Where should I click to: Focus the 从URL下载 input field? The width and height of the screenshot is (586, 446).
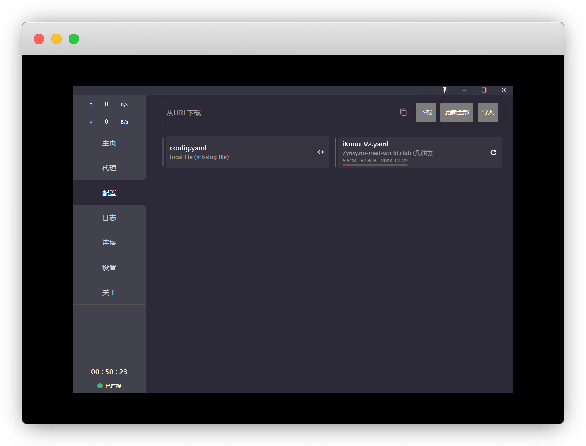point(280,113)
